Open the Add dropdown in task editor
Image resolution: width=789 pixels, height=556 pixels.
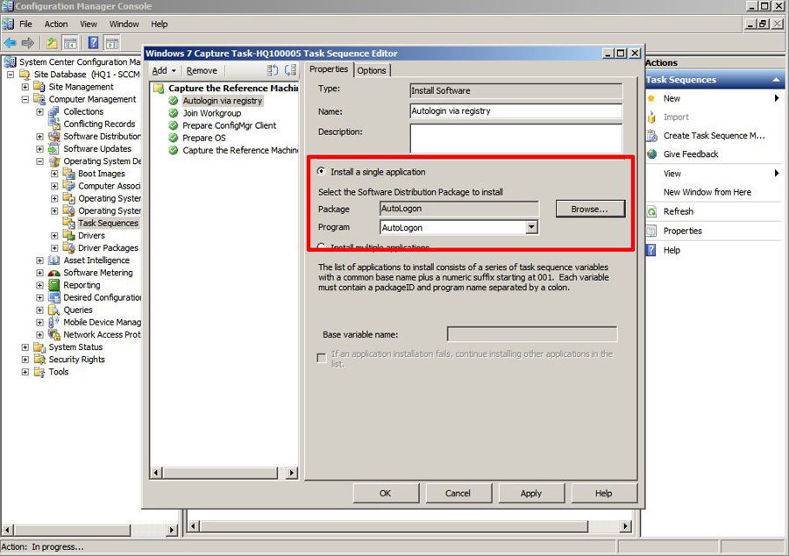[164, 71]
